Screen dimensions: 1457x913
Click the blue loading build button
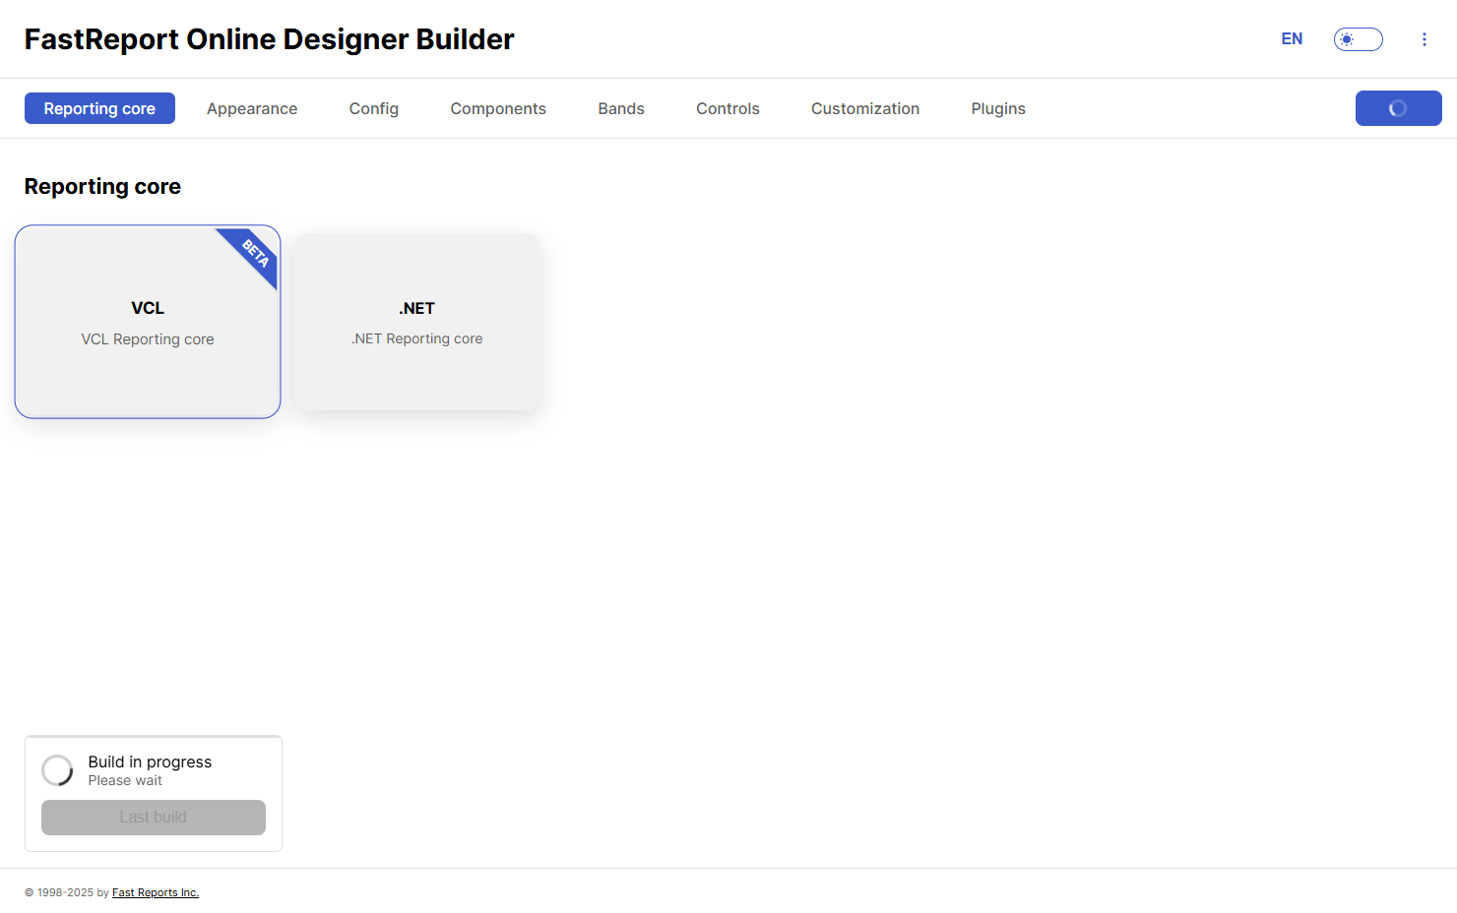coord(1398,108)
